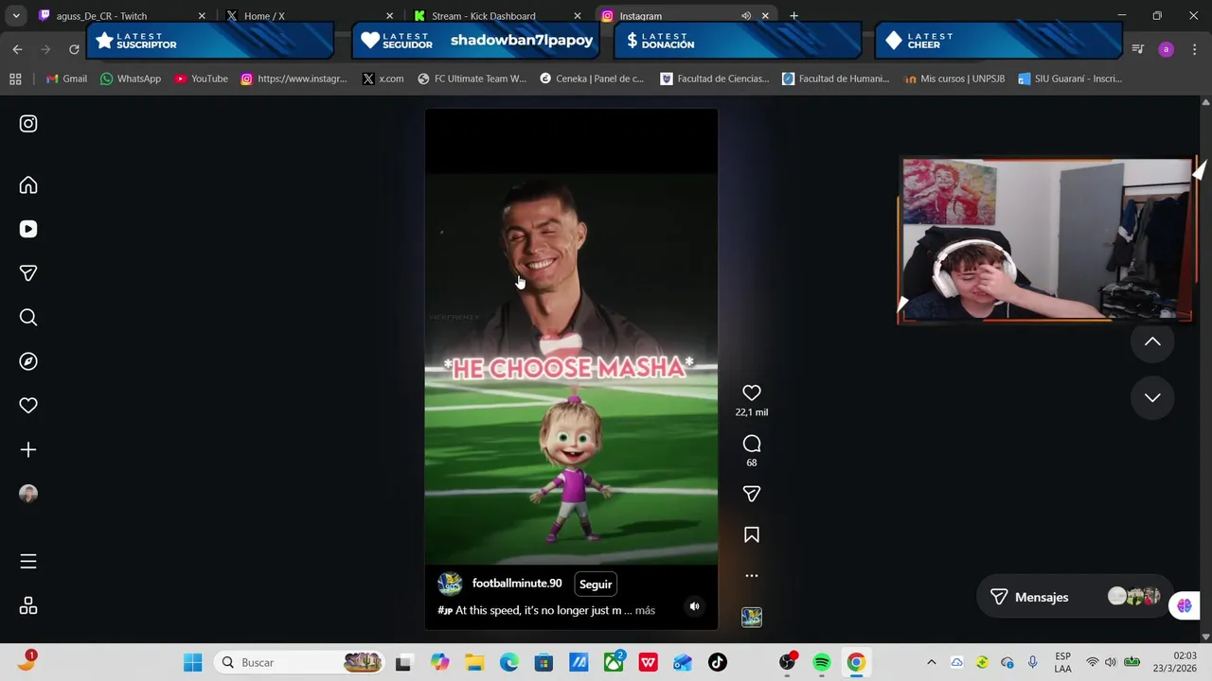The width and height of the screenshot is (1212, 681).
Task: Share the reel with the paper plane icon
Action: point(752,494)
